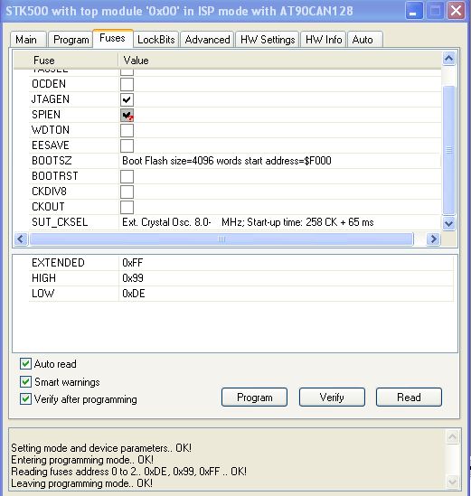Open the Program tab
This screenshot has height=496, width=471.
pos(71,40)
